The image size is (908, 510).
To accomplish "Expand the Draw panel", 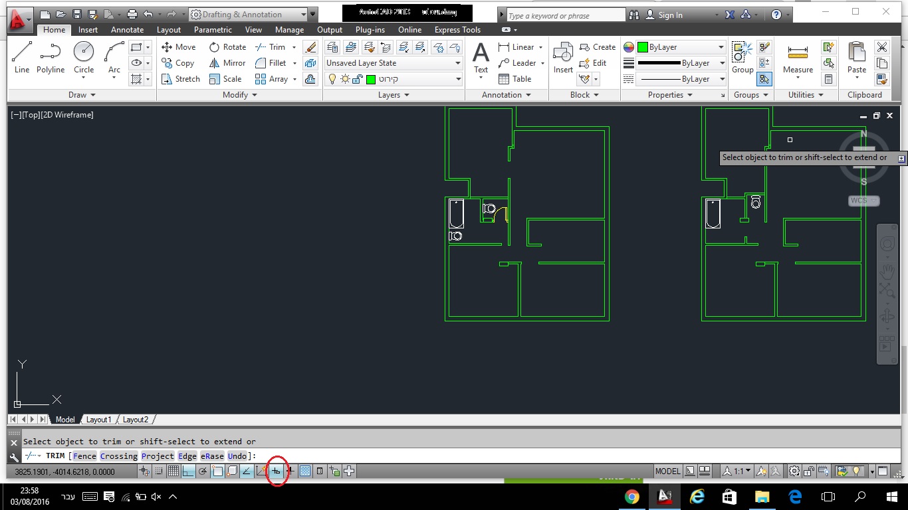I will [x=82, y=95].
